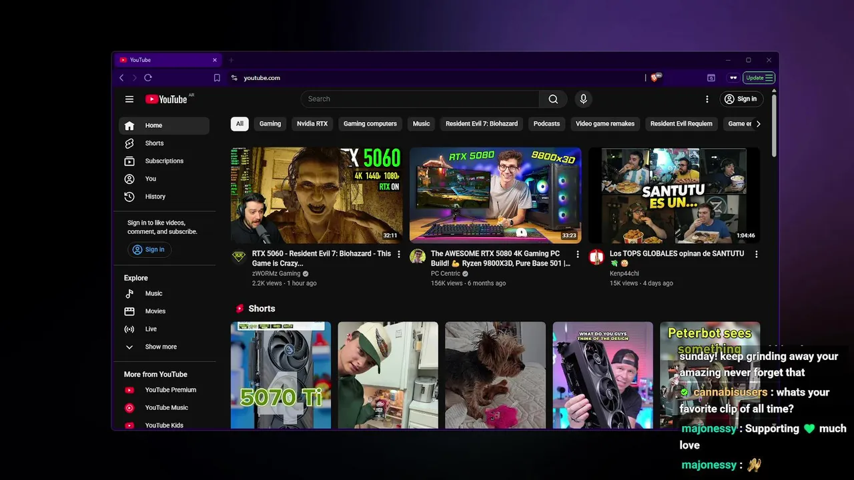Open the SANTUTU ES UN thumbnail

point(674,195)
